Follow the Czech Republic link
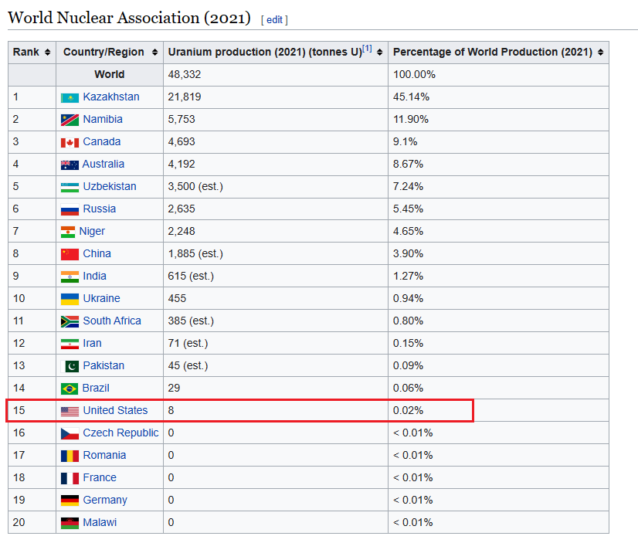The width and height of the screenshot is (638, 543). [120, 433]
